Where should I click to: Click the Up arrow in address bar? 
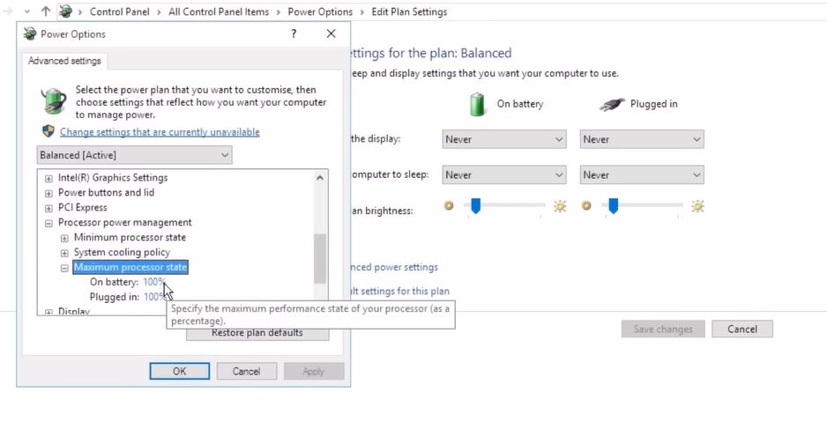point(46,11)
